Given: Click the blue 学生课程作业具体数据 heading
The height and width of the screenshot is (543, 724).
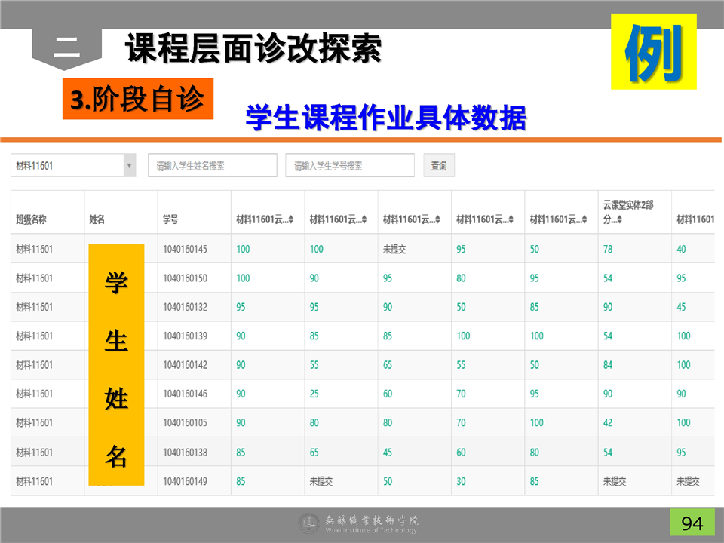Looking at the screenshot, I should point(385,118).
